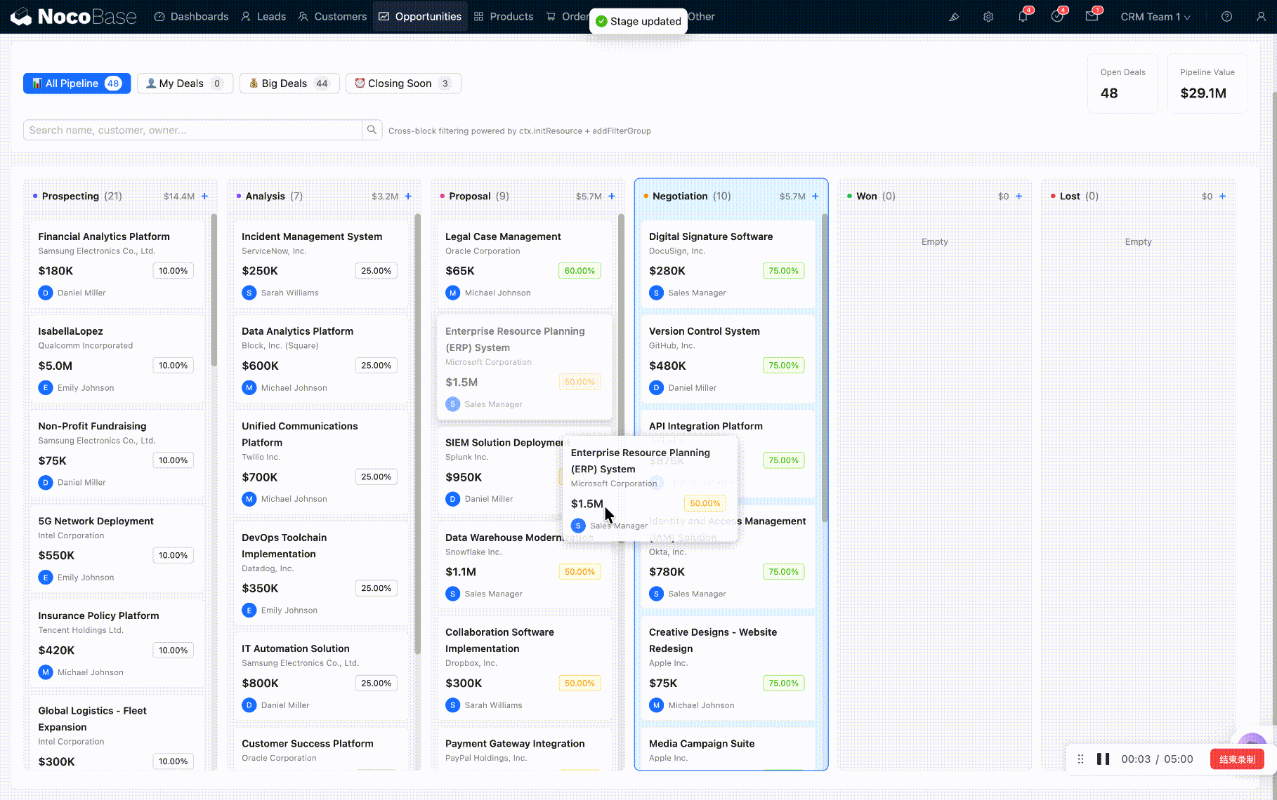Focus the search name, customer, owner field
The height and width of the screenshot is (800, 1277).
tap(192, 130)
